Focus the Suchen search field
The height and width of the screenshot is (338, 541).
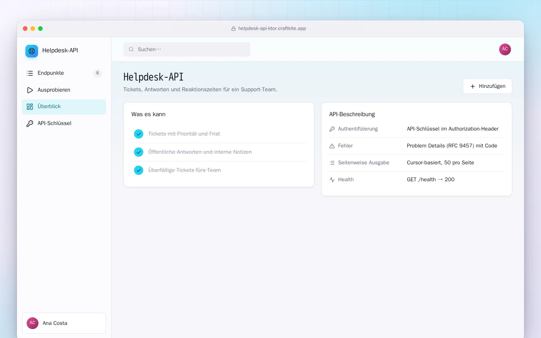[x=187, y=49]
